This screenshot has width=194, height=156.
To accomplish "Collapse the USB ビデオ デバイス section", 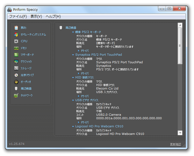I will [x=73, y=100].
